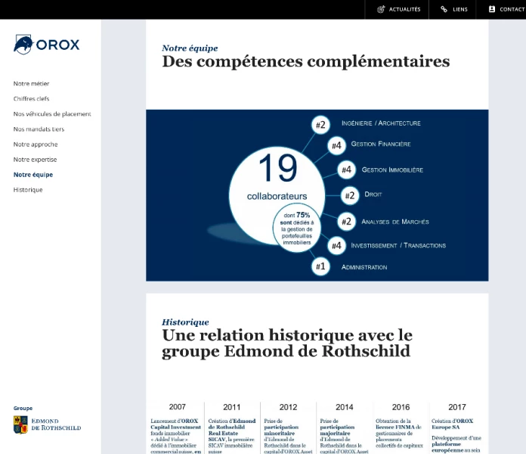Select the 2017 timeline year

(457, 407)
